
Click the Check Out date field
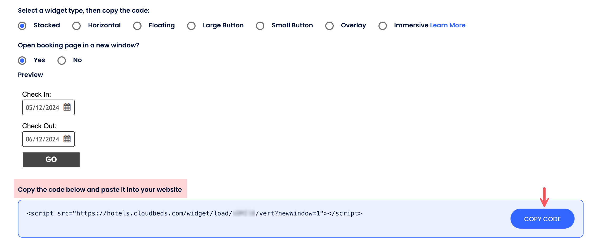[43, 139]
